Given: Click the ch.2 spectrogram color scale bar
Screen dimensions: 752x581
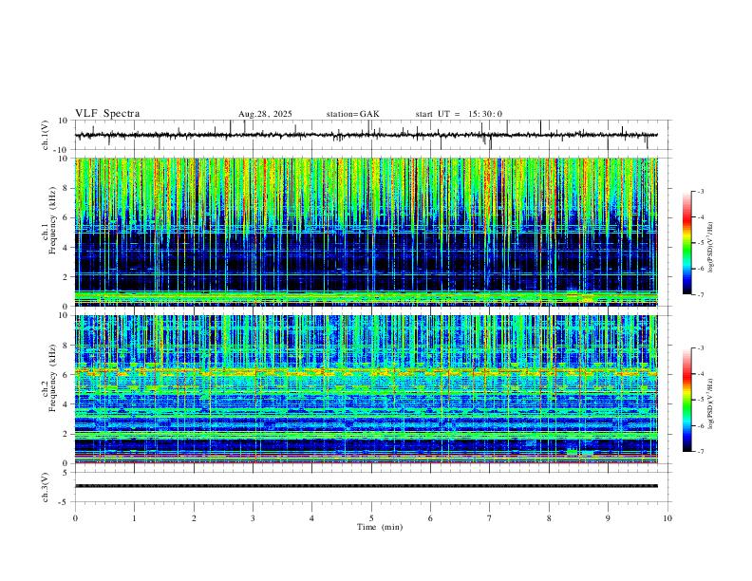Looking at the screenshot, I should [686, 400].
